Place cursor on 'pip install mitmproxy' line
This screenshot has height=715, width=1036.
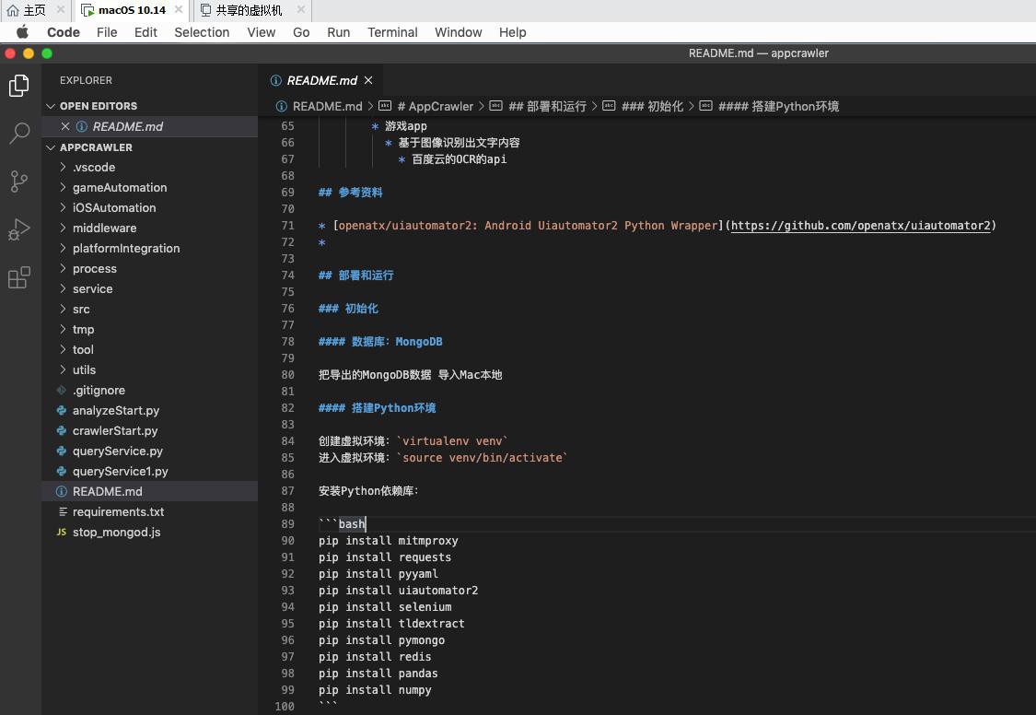point(389,541)
